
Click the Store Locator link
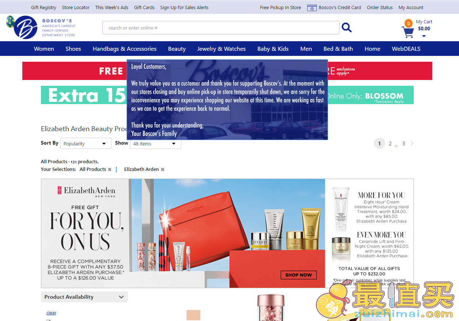tap(76, 7)
